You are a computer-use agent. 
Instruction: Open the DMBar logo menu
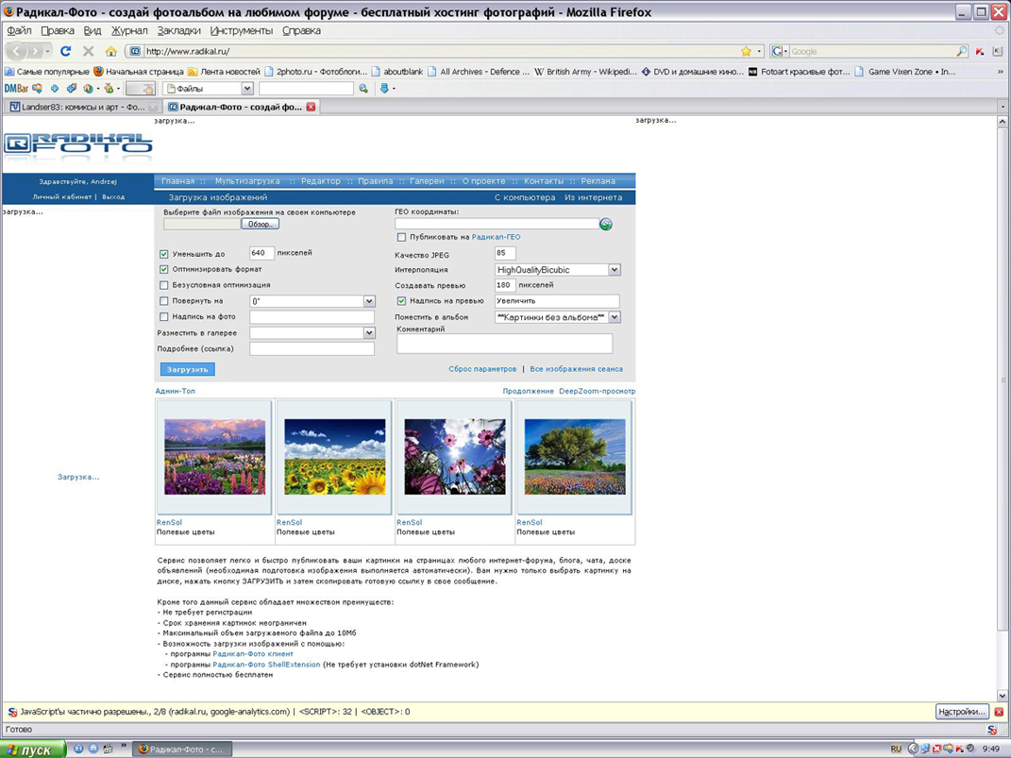click(x=17, y=89)
